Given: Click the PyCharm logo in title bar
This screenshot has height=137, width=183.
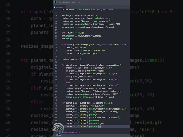Looking at the screenshot, I should [x=55, y=2].
